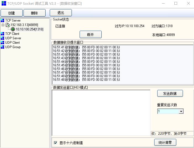
Task: Click the 统计清零 button
Action: pyautogui.click(x=165, y=142)
